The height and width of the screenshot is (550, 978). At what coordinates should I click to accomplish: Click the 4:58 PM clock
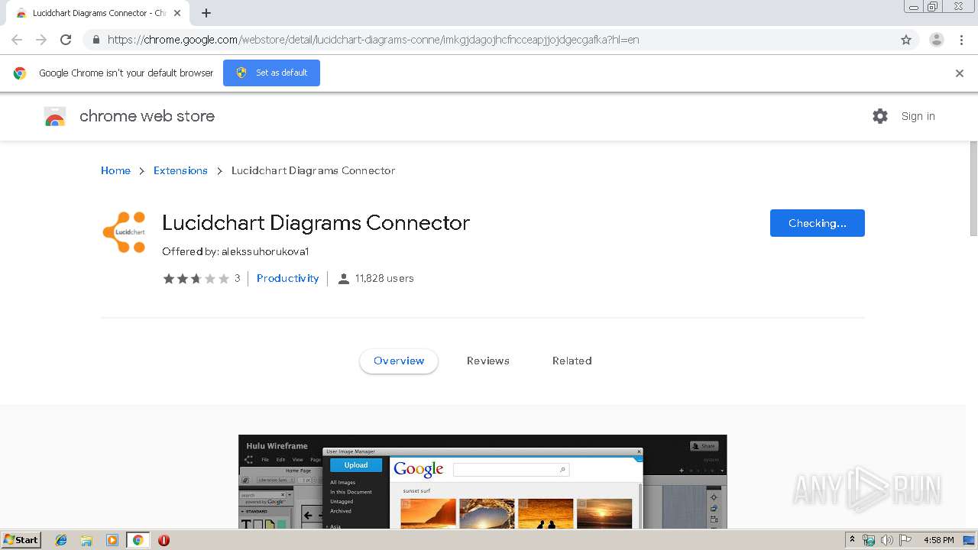coord(938,540)
